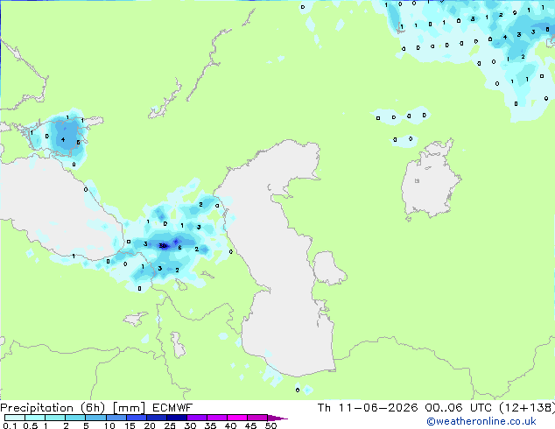Click the 'ECMWF' model label
This screenshot has height=429, width=555.
tap(172, 408)
